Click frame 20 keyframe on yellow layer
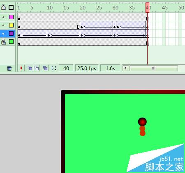 tap(82, 27)
